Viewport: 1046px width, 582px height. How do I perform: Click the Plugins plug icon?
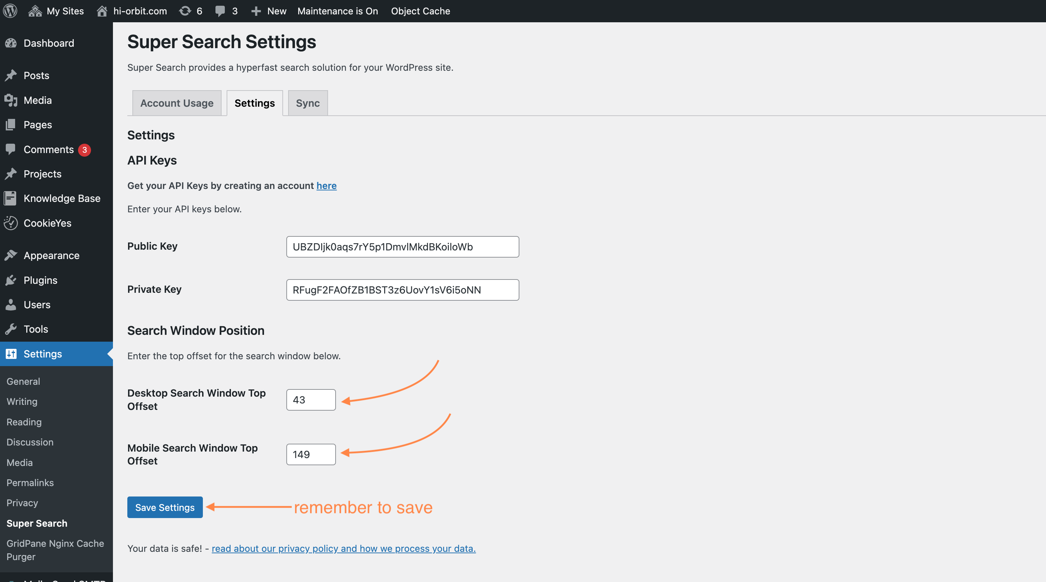tap(11, 280)
